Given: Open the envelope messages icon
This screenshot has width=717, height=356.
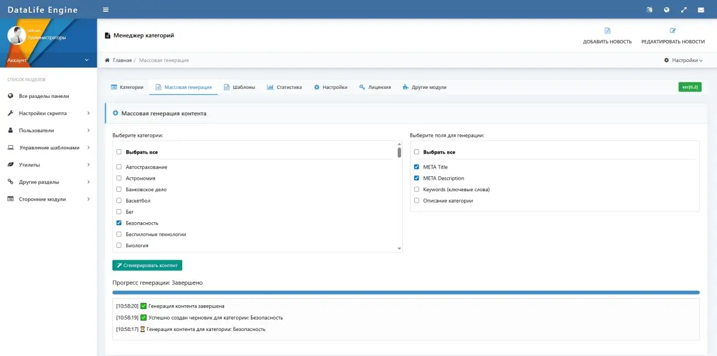Looking at the screenshot, I should (700, 10).
